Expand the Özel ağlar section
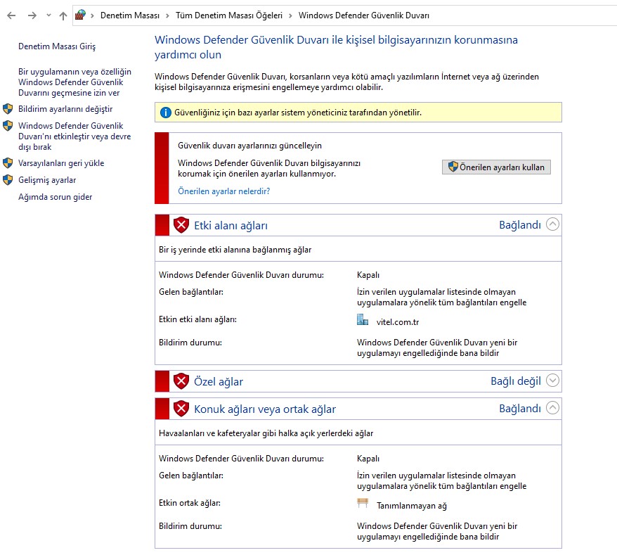 click(552, 381)
